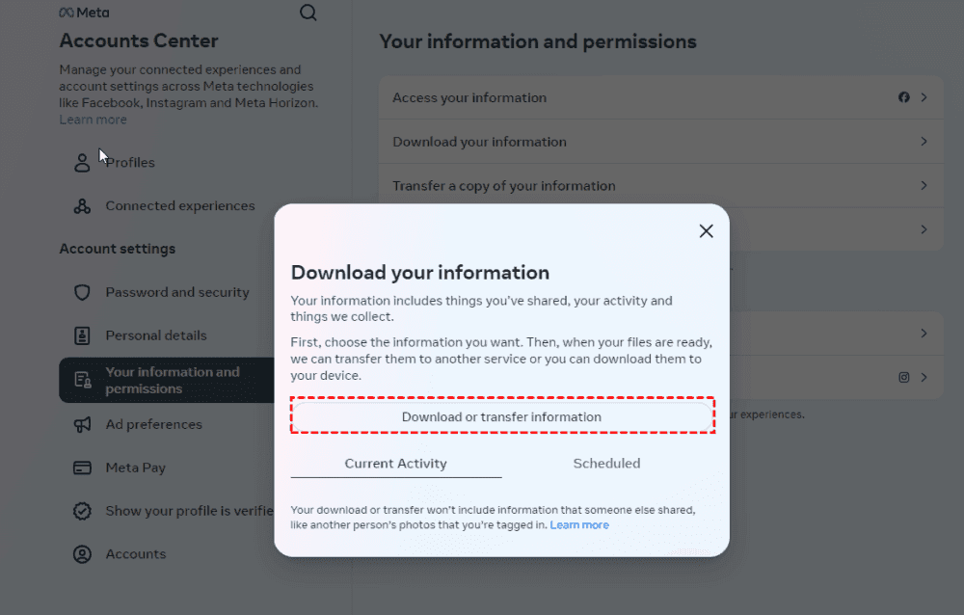The image size is (964, 615).
Task: Expand the Download your information row chevron
Action: click(924, 142)
